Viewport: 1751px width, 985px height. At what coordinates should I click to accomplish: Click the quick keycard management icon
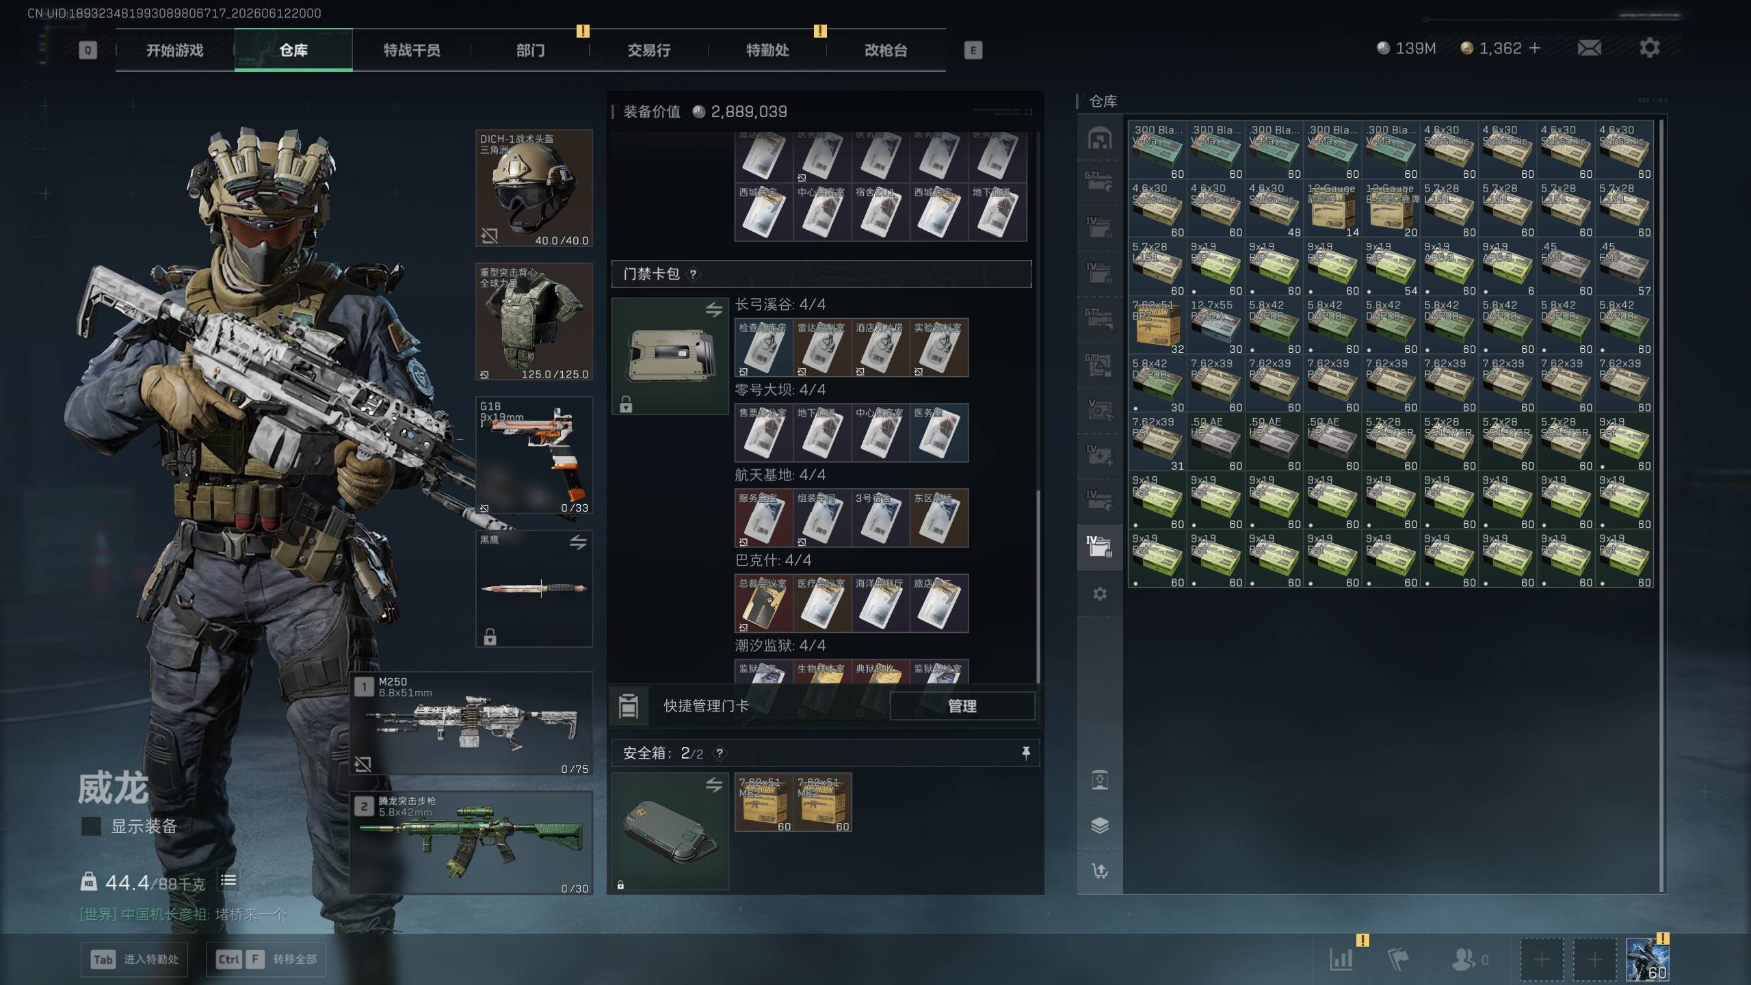(x=628, y=706)
